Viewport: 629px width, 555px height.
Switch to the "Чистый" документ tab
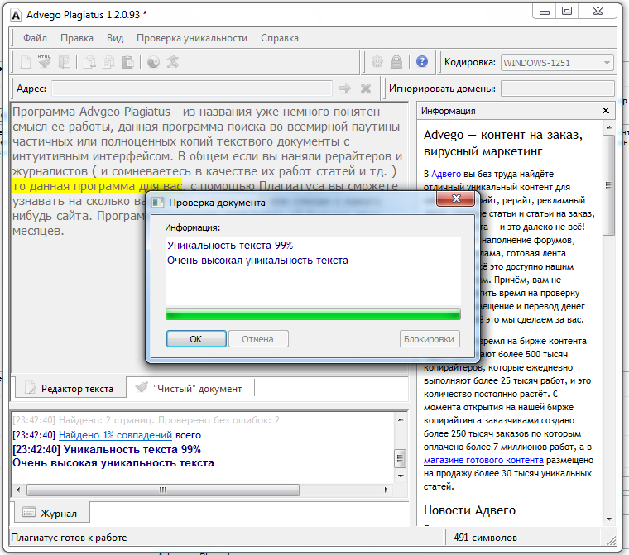[190, 388]
